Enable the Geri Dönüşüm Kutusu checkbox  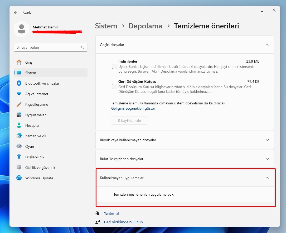coord(114,87)
